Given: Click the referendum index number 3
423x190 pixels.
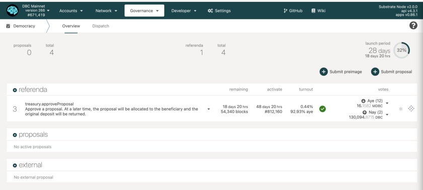Looking at the screenshot, I should tap(15, 109).
